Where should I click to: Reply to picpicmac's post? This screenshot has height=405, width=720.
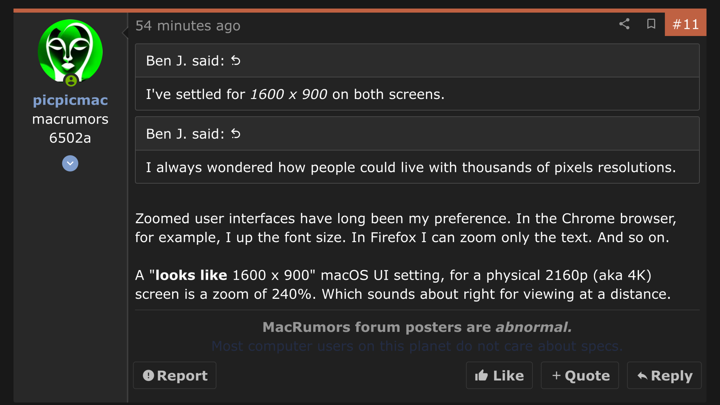(x=665, y=375)
